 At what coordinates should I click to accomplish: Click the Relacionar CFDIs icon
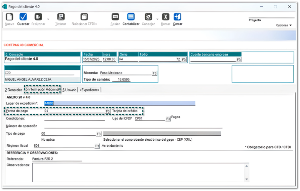[84, 17]
